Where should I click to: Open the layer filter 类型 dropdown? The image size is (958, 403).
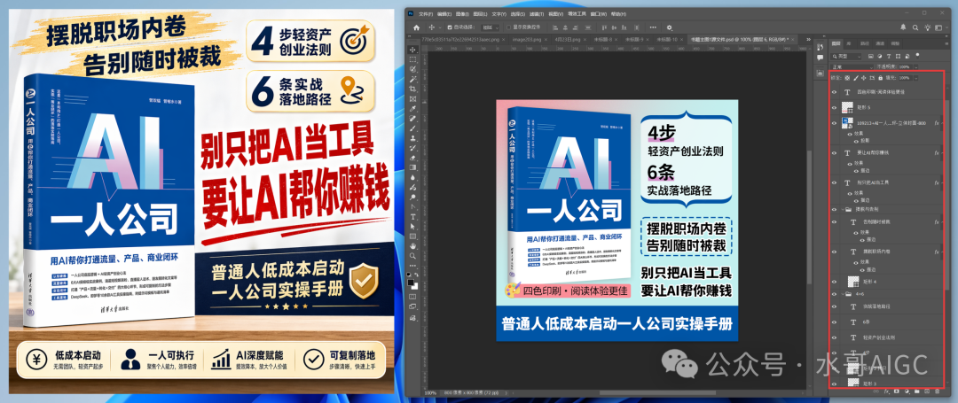click(x=845, y=56)
